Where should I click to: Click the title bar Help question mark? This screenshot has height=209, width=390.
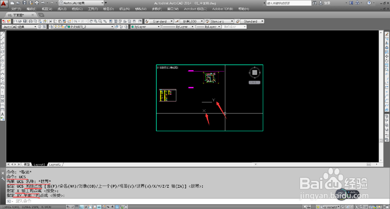coord(369,3)
